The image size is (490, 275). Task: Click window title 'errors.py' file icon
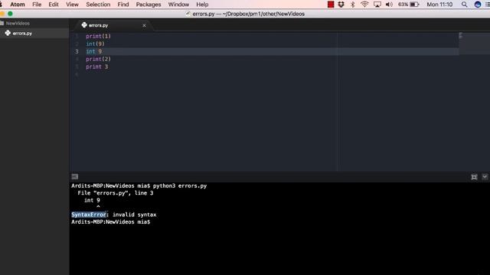tap(188, 14)
